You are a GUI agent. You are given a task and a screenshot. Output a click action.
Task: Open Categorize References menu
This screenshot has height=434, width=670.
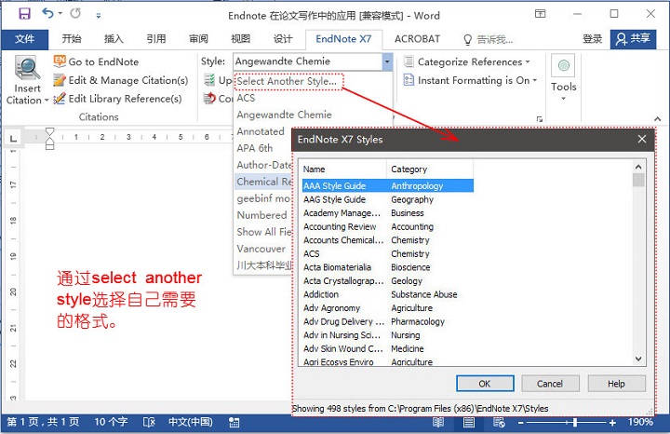(467, 61)
